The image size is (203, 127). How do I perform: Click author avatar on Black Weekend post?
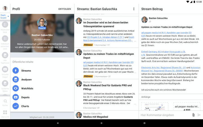pyautogui.click(x=79, y=84)
